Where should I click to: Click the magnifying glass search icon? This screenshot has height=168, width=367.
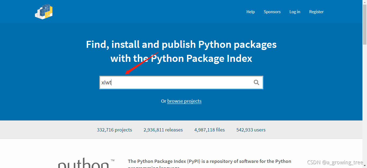click(257, 83)
